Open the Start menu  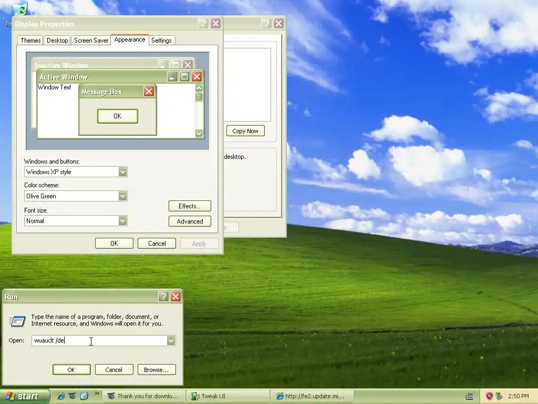24,396
